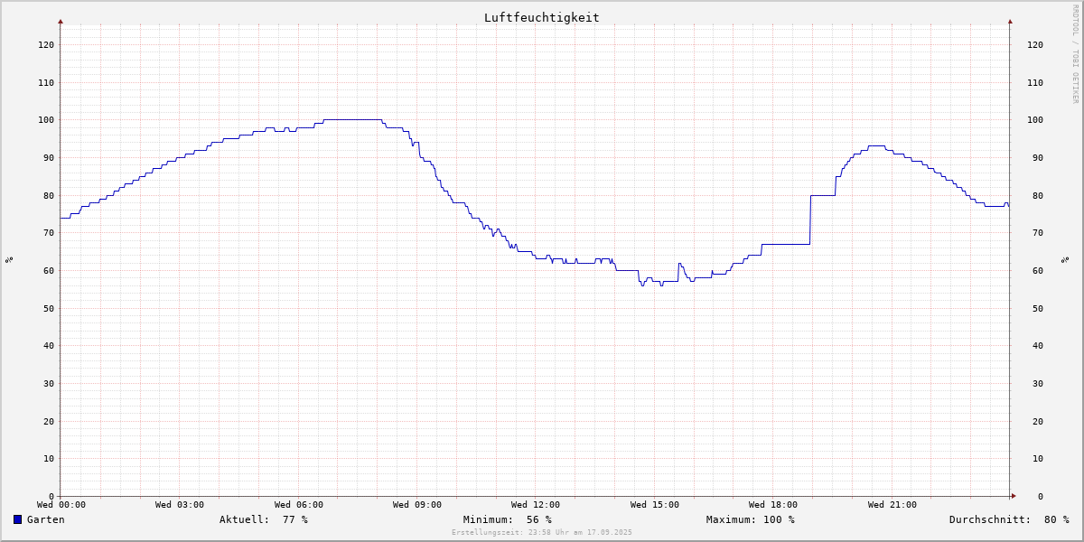
Task: Click the Garten legend label
Action: (x=45, y=519)
